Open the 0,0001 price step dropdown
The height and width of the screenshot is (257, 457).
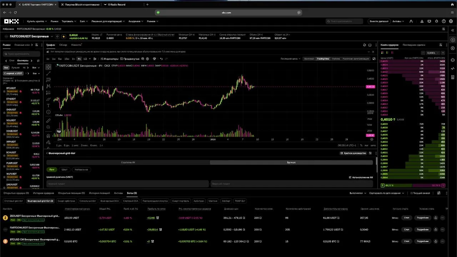point(433,53)
